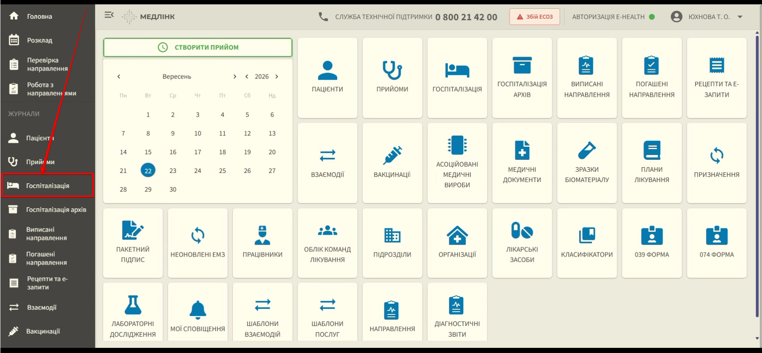
Task: Open Вакцинації in the sidebar
Action: (x=48, y=331)
